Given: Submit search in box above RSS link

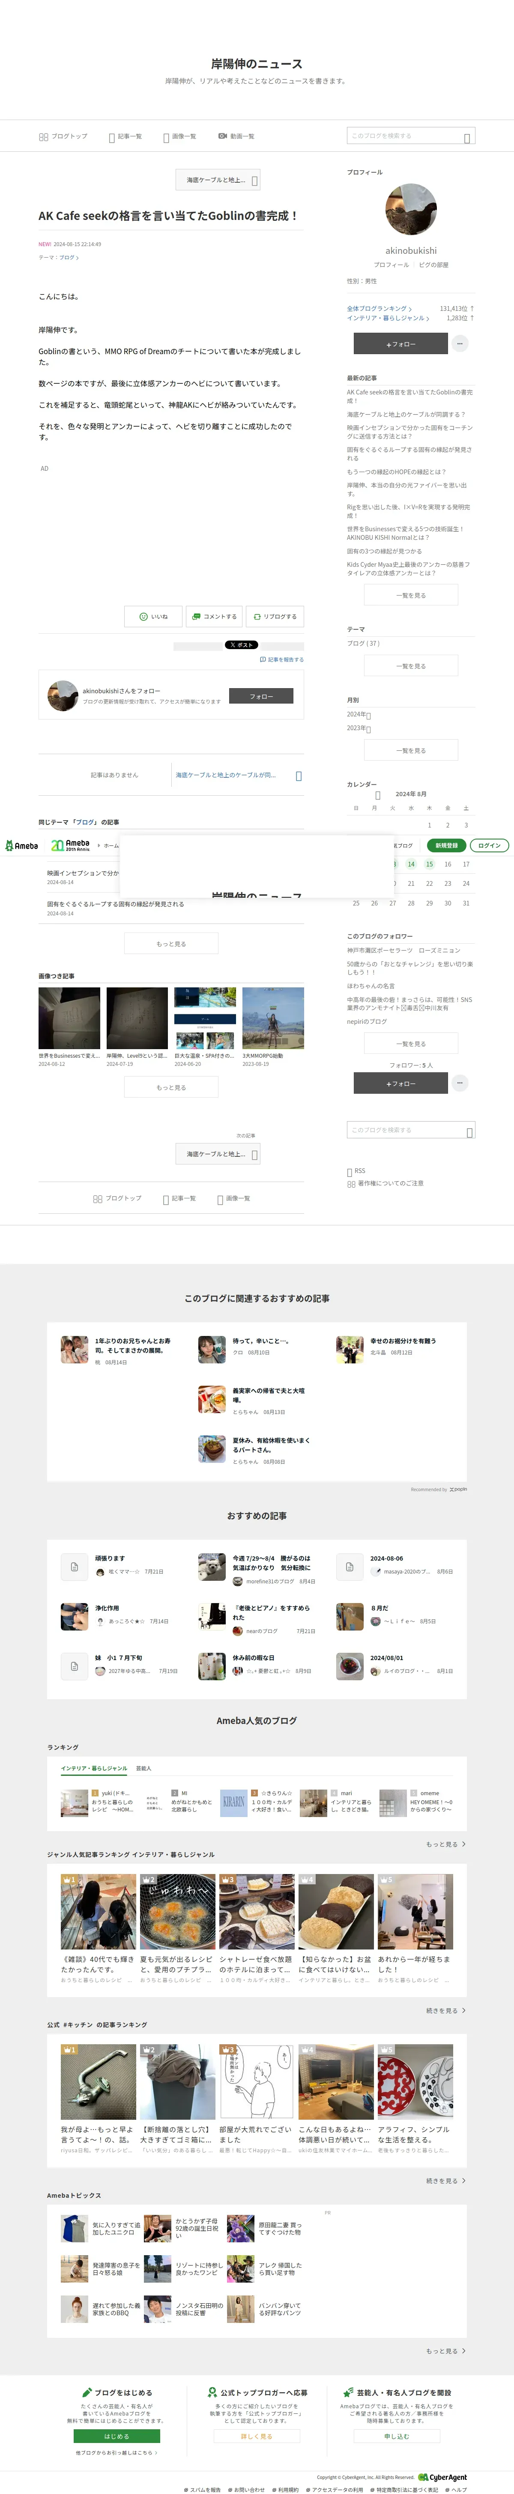Looking at the screenshot, I should (x=469, y=1132).
